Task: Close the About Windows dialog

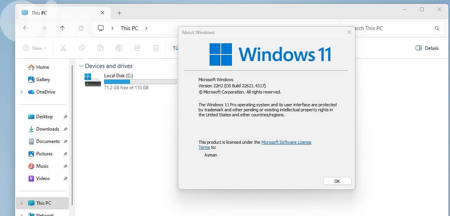Action: coord(349,32)
